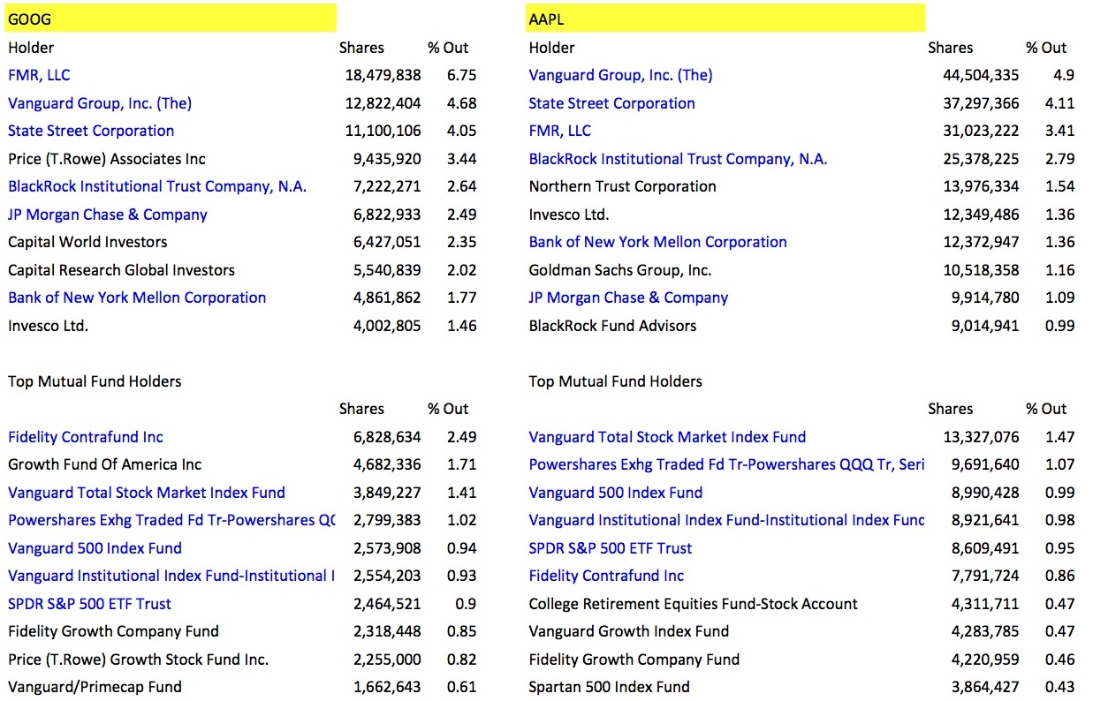Click Bank of New York Mellon under GOOG
Viewport: 1093px width, 701px height.
pyautogui.click(x=137, y=298)
